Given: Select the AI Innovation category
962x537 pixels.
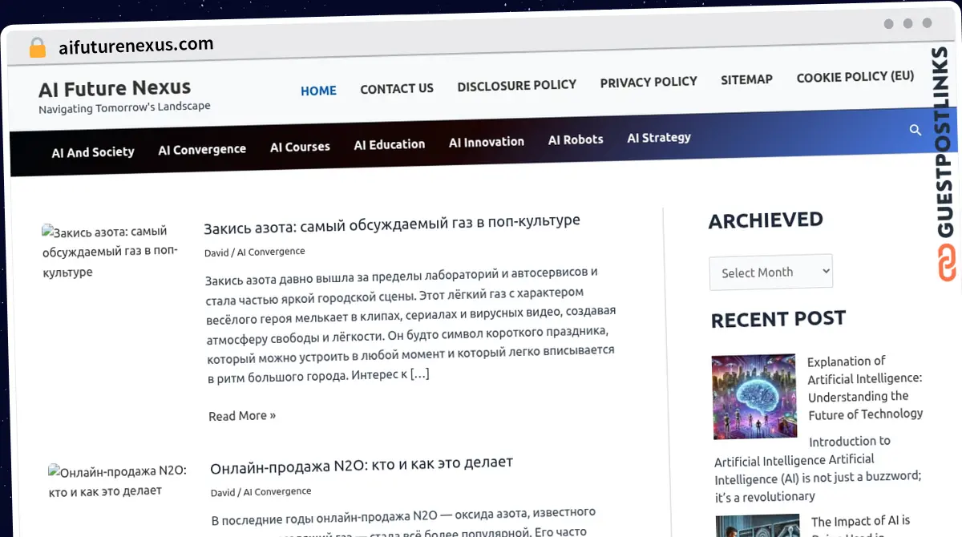Looking at the screenshot, I should 487,142.
